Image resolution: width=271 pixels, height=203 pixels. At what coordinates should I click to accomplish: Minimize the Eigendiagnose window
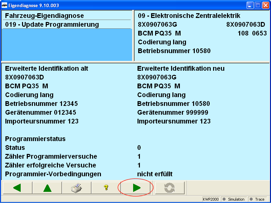(x=250, y=5)
